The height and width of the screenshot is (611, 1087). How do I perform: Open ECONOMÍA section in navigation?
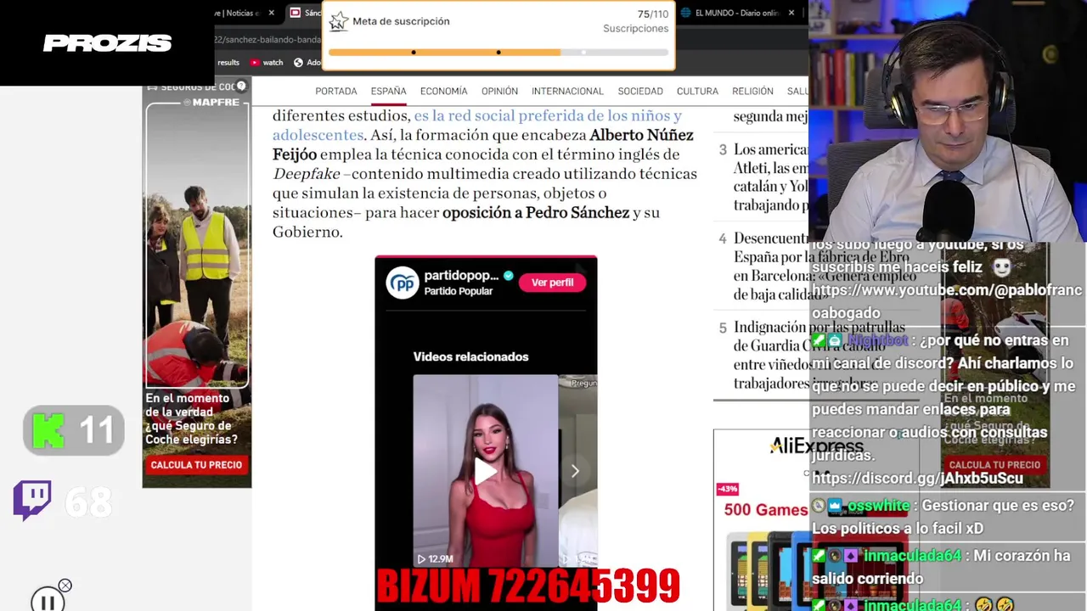pyautogui.click(x=443, y=91)
